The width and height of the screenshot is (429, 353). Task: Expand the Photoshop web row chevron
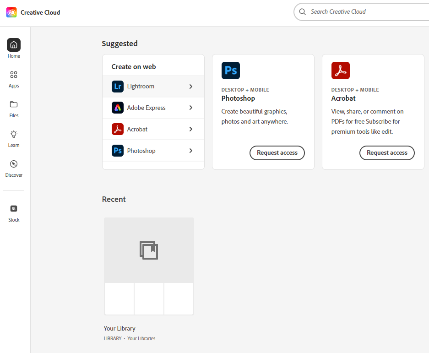pos(191,151)
